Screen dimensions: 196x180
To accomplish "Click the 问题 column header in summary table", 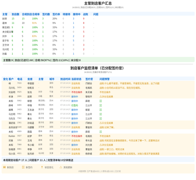I will click(96, 14).
